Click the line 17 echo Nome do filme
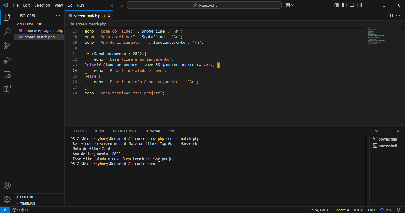405x213 pixels. pyautogui.click(x=134, y=31)
